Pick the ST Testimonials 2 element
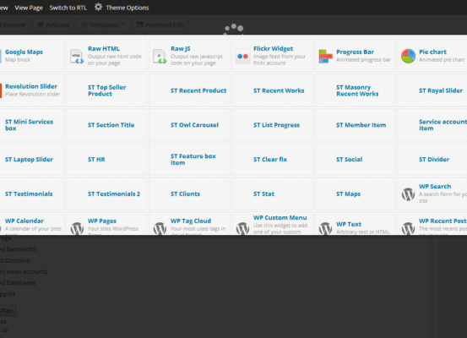Viewport: 467px width, 338px height. [x=106, y=194]
